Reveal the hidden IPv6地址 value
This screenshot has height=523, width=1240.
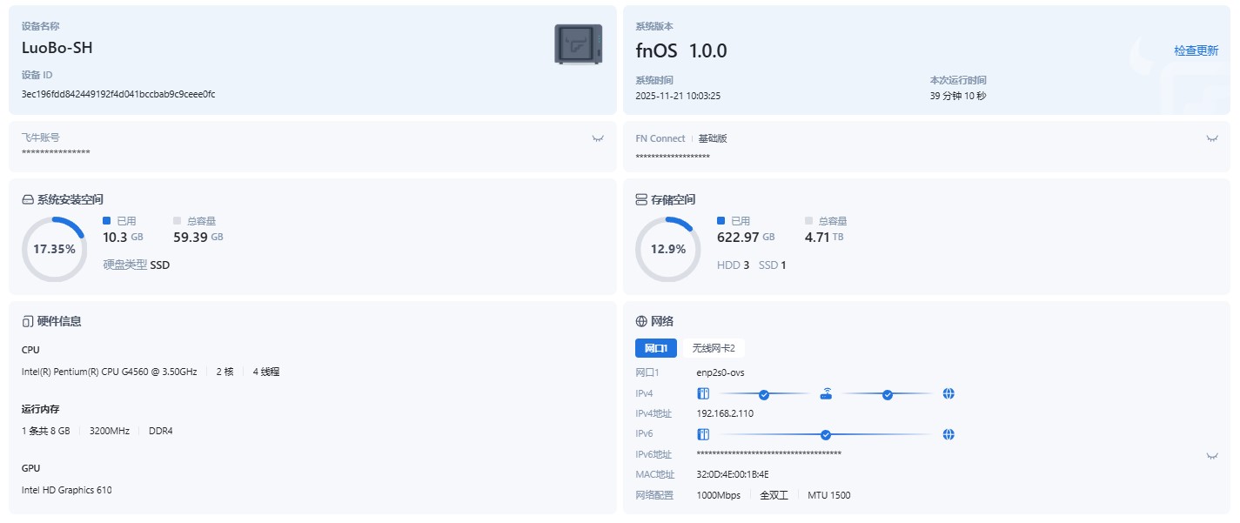click(1211, 453)
